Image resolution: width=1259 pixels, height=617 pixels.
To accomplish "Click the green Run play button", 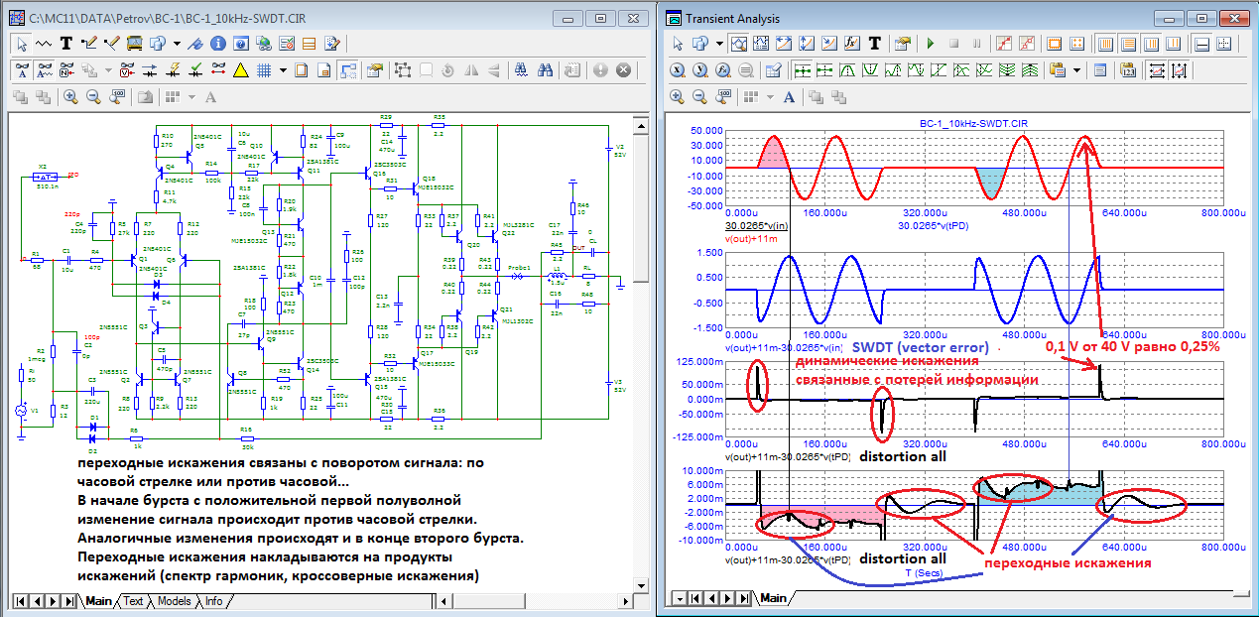I will tap(930, 44).
